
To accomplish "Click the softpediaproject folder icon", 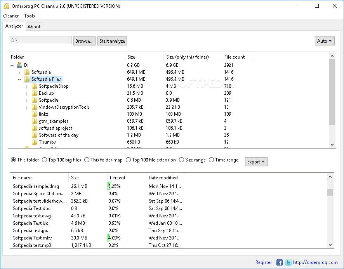I will [34, 128].
